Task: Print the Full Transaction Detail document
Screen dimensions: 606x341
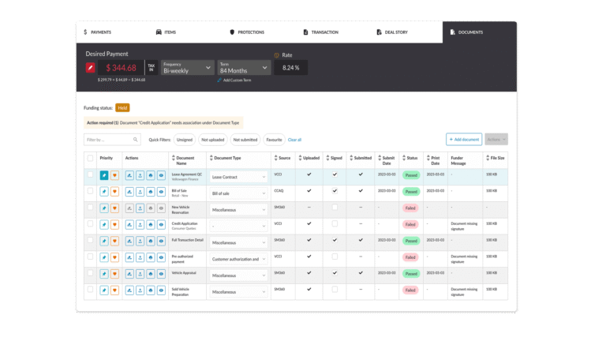Action: [150, 241]
